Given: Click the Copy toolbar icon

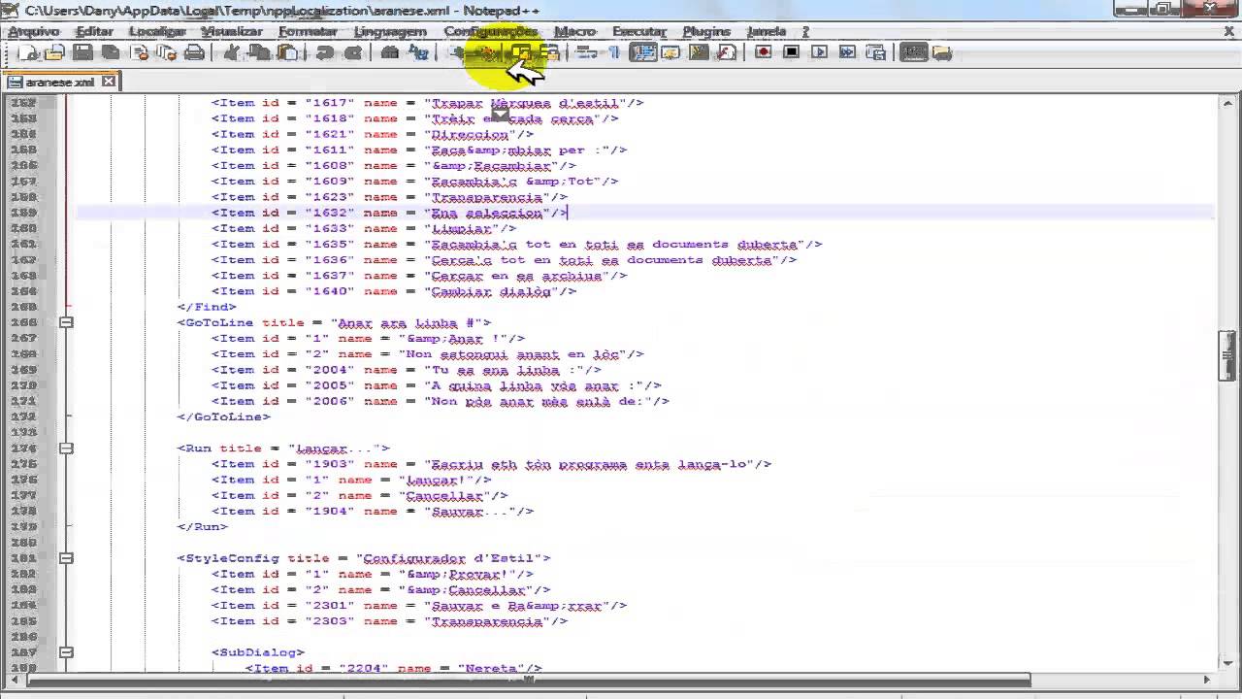Looking at the screenshot, I should [x=260, y=52].
